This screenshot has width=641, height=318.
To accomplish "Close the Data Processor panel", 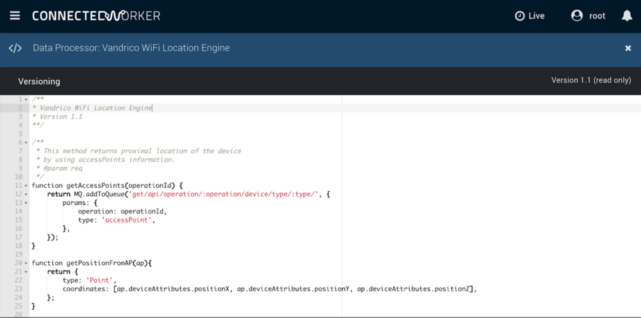I will click(628, 48).
